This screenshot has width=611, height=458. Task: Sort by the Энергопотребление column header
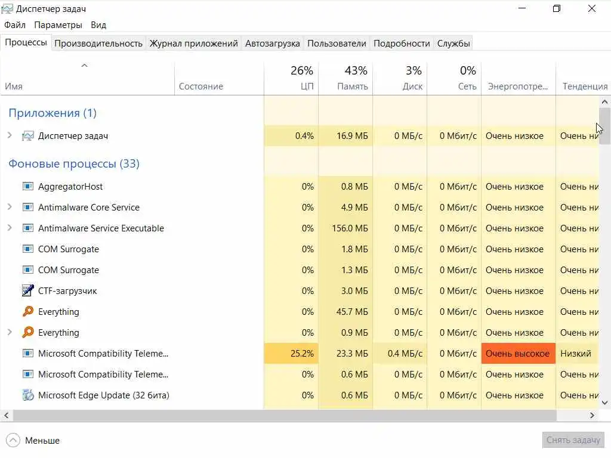519,78
